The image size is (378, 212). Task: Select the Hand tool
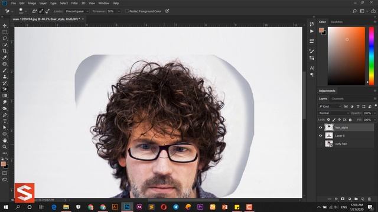(5, 140)
